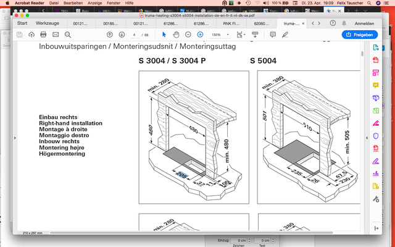Click the horizontal scrollbar at bottom
Viewport: 395px width, 247px height.
pos(191,233)
